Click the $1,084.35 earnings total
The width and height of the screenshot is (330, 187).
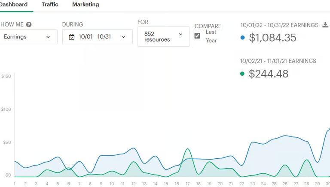pos(272,38)
